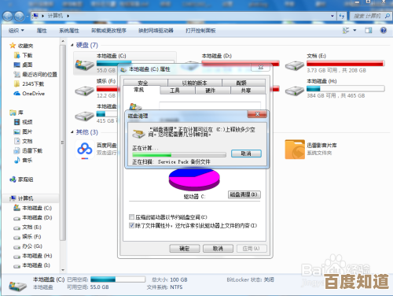Viewport: 393px width, 296px height.
Task: Click the Forward navigation arrow
Action: pos(20,17)
